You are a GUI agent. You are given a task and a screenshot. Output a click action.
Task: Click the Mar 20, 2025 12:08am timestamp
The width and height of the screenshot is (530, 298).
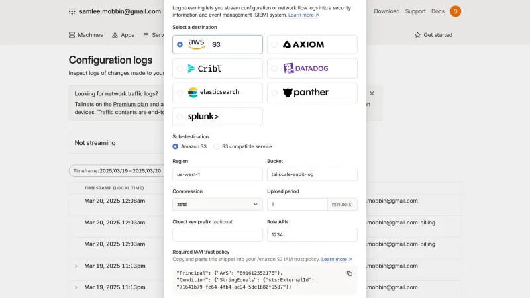pos(115,201)
